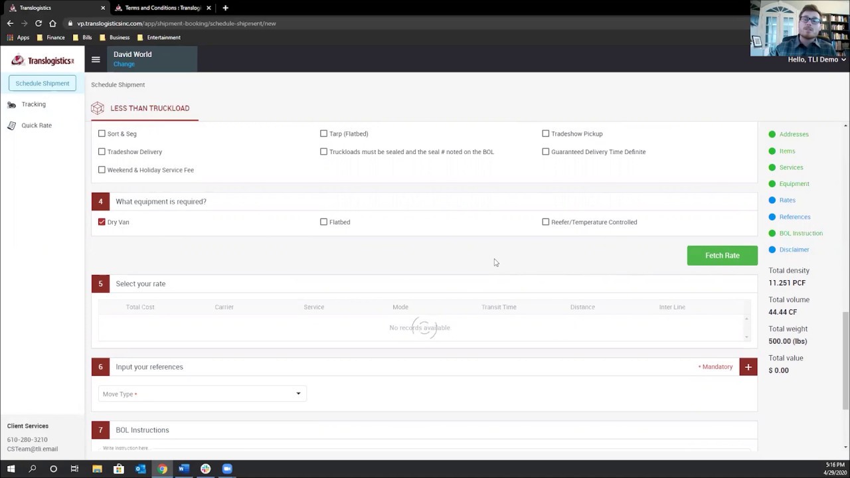Image resolution: width=850 pixels, height=478 pixels.
Task: Open Word from taskbar
Action: click(184, 469)
